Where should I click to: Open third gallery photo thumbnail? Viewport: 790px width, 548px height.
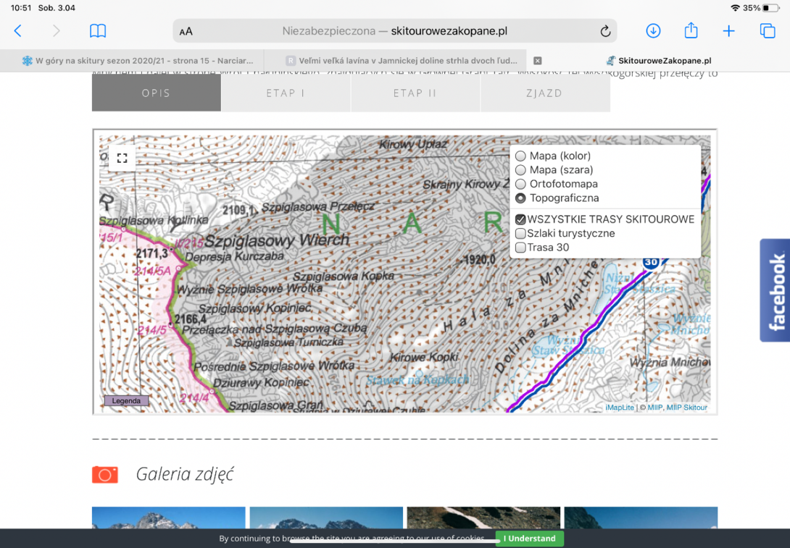coord(483,518)
